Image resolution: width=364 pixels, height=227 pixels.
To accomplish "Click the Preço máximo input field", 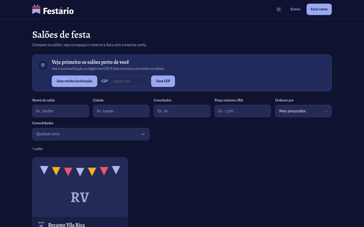I will 243,111.
